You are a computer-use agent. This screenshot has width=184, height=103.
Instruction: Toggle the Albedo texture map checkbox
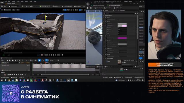(x=107, y=62)
